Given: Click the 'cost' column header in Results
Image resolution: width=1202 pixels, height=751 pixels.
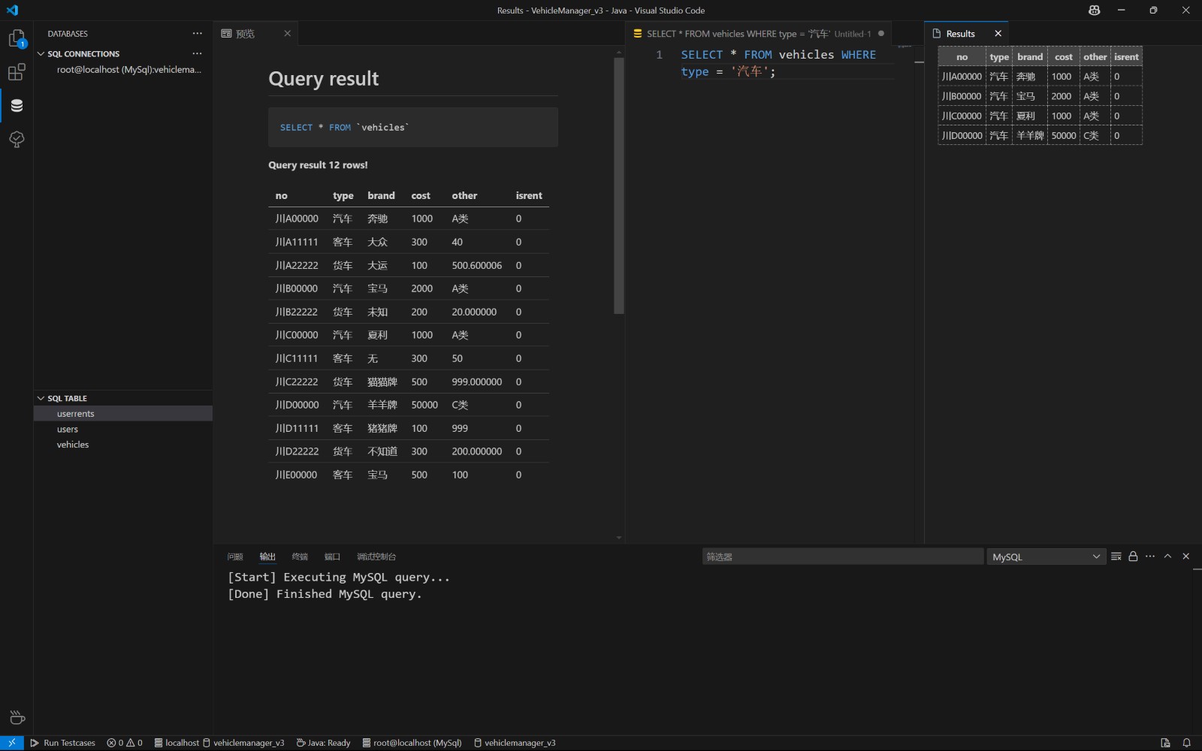Looking at the screenshot, I should click(1064, 57).
